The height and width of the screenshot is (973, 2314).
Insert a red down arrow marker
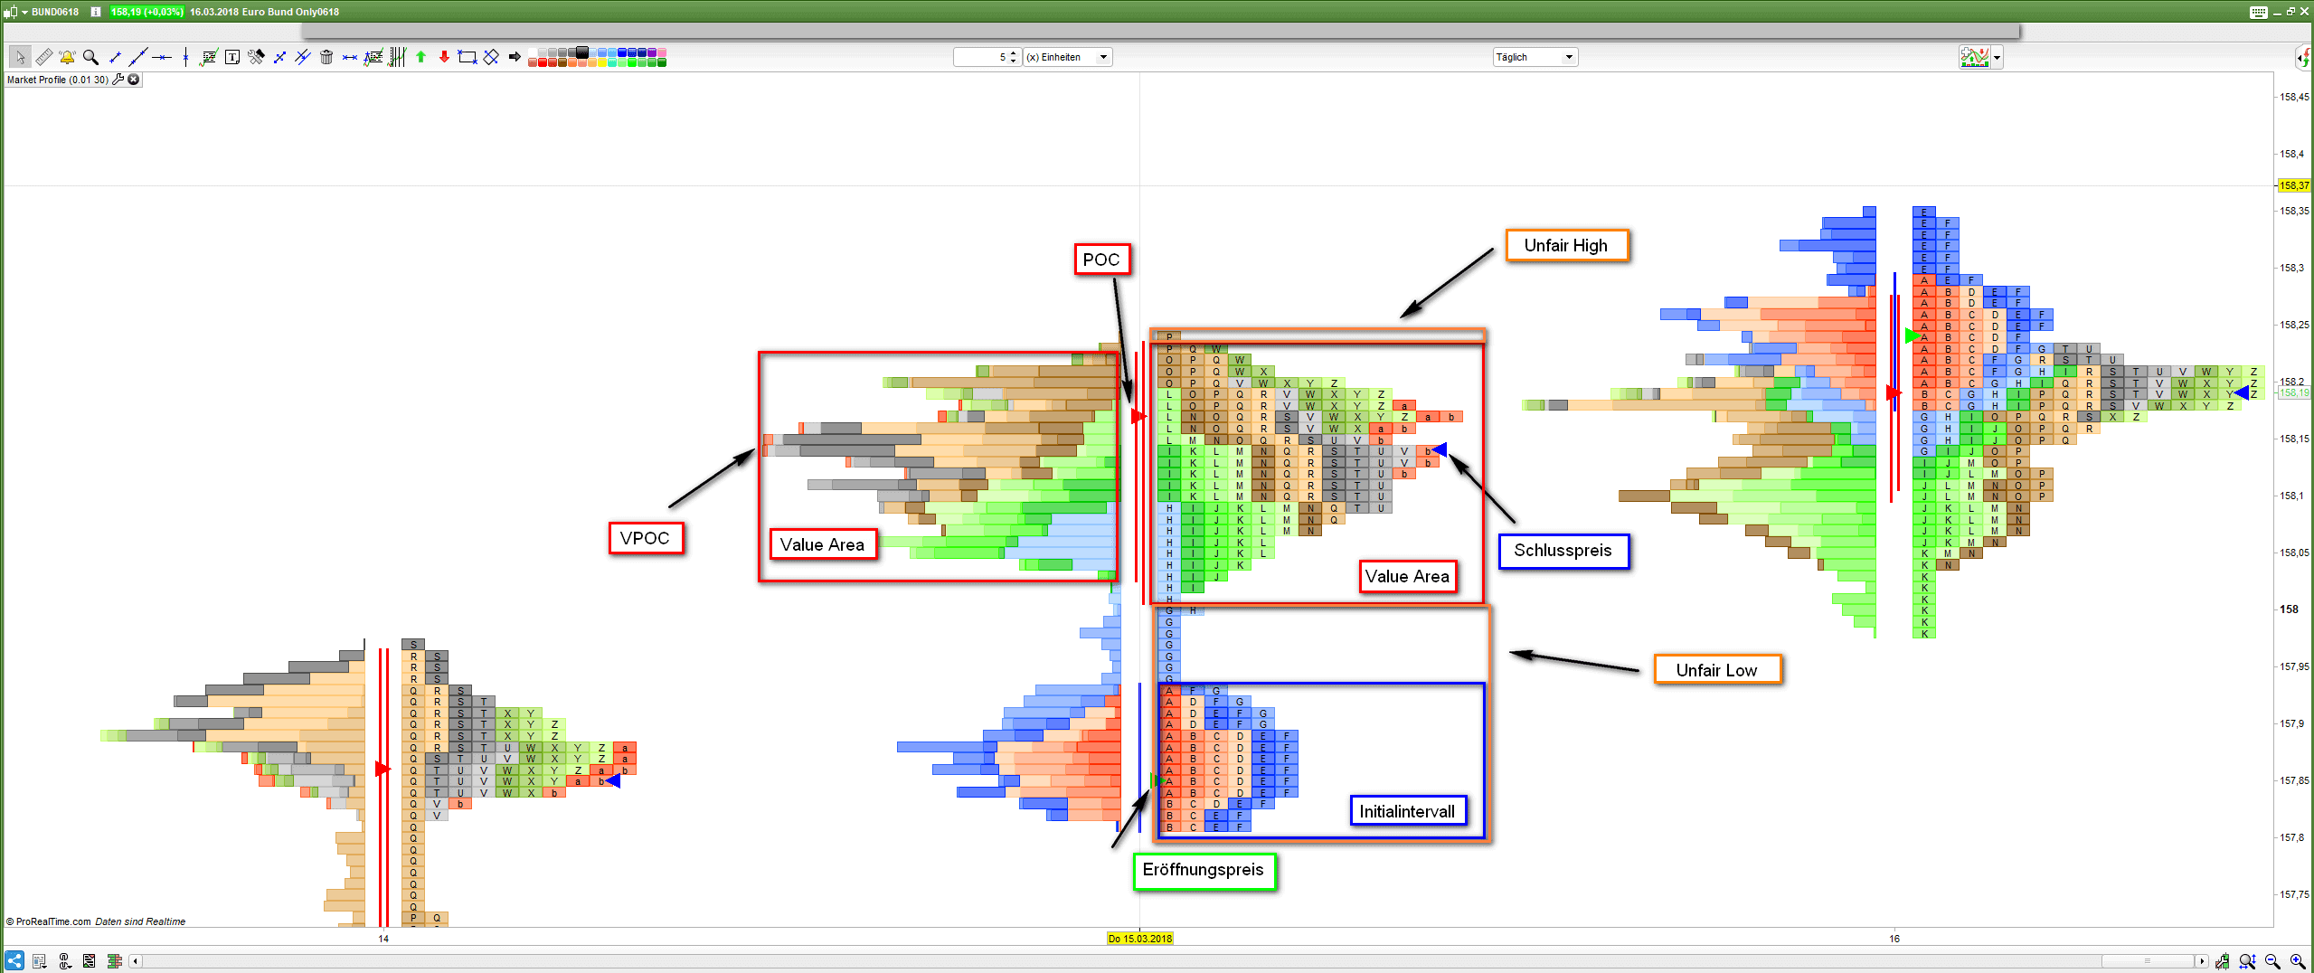(x=444, y=57)
